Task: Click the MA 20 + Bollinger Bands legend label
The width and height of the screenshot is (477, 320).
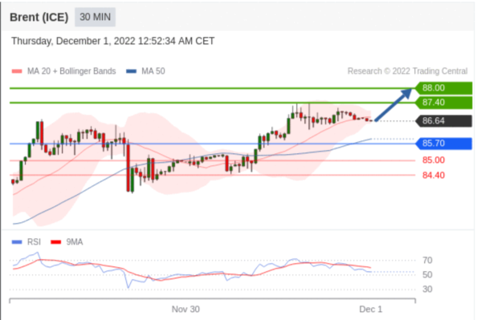Action: tap(71, 71)
